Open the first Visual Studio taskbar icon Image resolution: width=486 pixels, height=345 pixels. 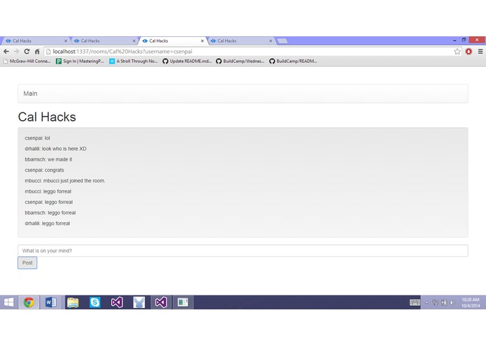(117, 302)
